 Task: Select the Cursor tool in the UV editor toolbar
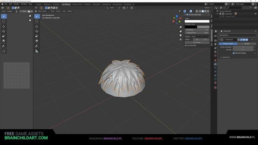4,21
